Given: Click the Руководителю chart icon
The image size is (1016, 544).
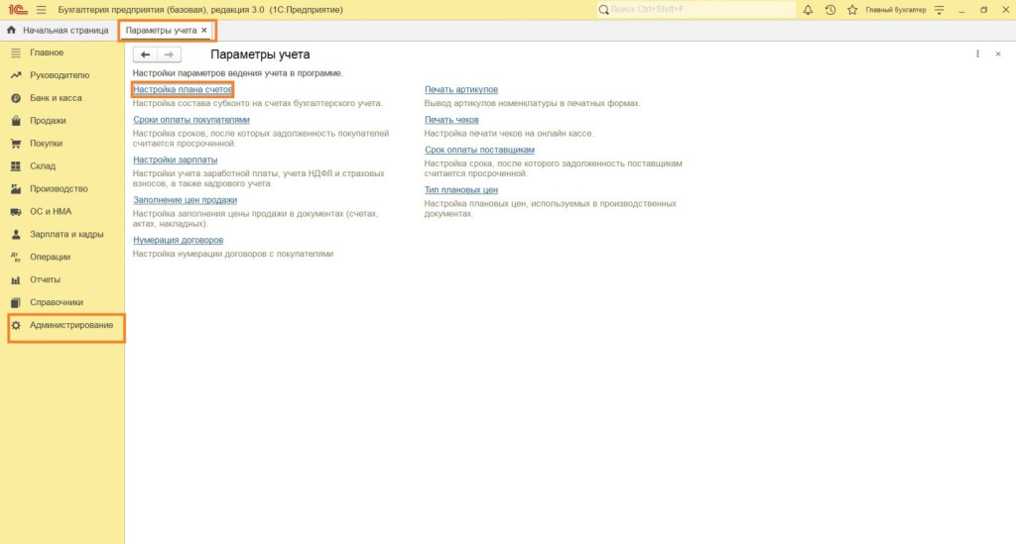Looking at the screenshot, I should click(x=16, y=75).
